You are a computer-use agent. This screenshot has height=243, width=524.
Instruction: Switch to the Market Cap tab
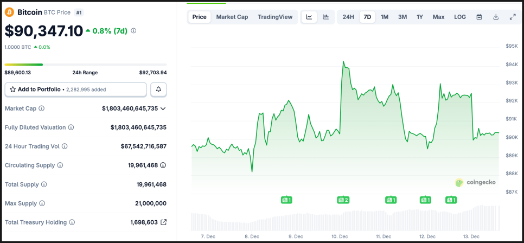pos(232,17)
